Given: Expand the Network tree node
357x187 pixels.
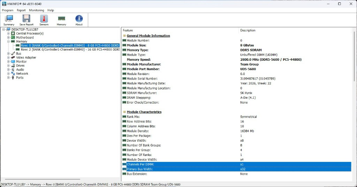Looking at the screenshot, I should tap(8, 73).
